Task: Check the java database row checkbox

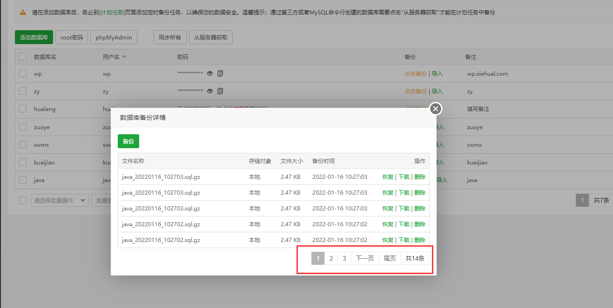Action: [x=23, y=179]
